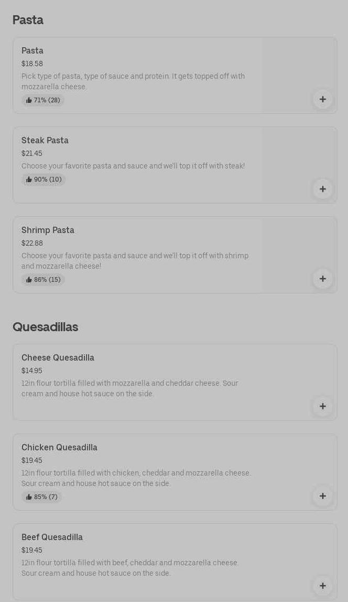
Task: Open Cheese Quesadilla item details
Action: (58, 358)
